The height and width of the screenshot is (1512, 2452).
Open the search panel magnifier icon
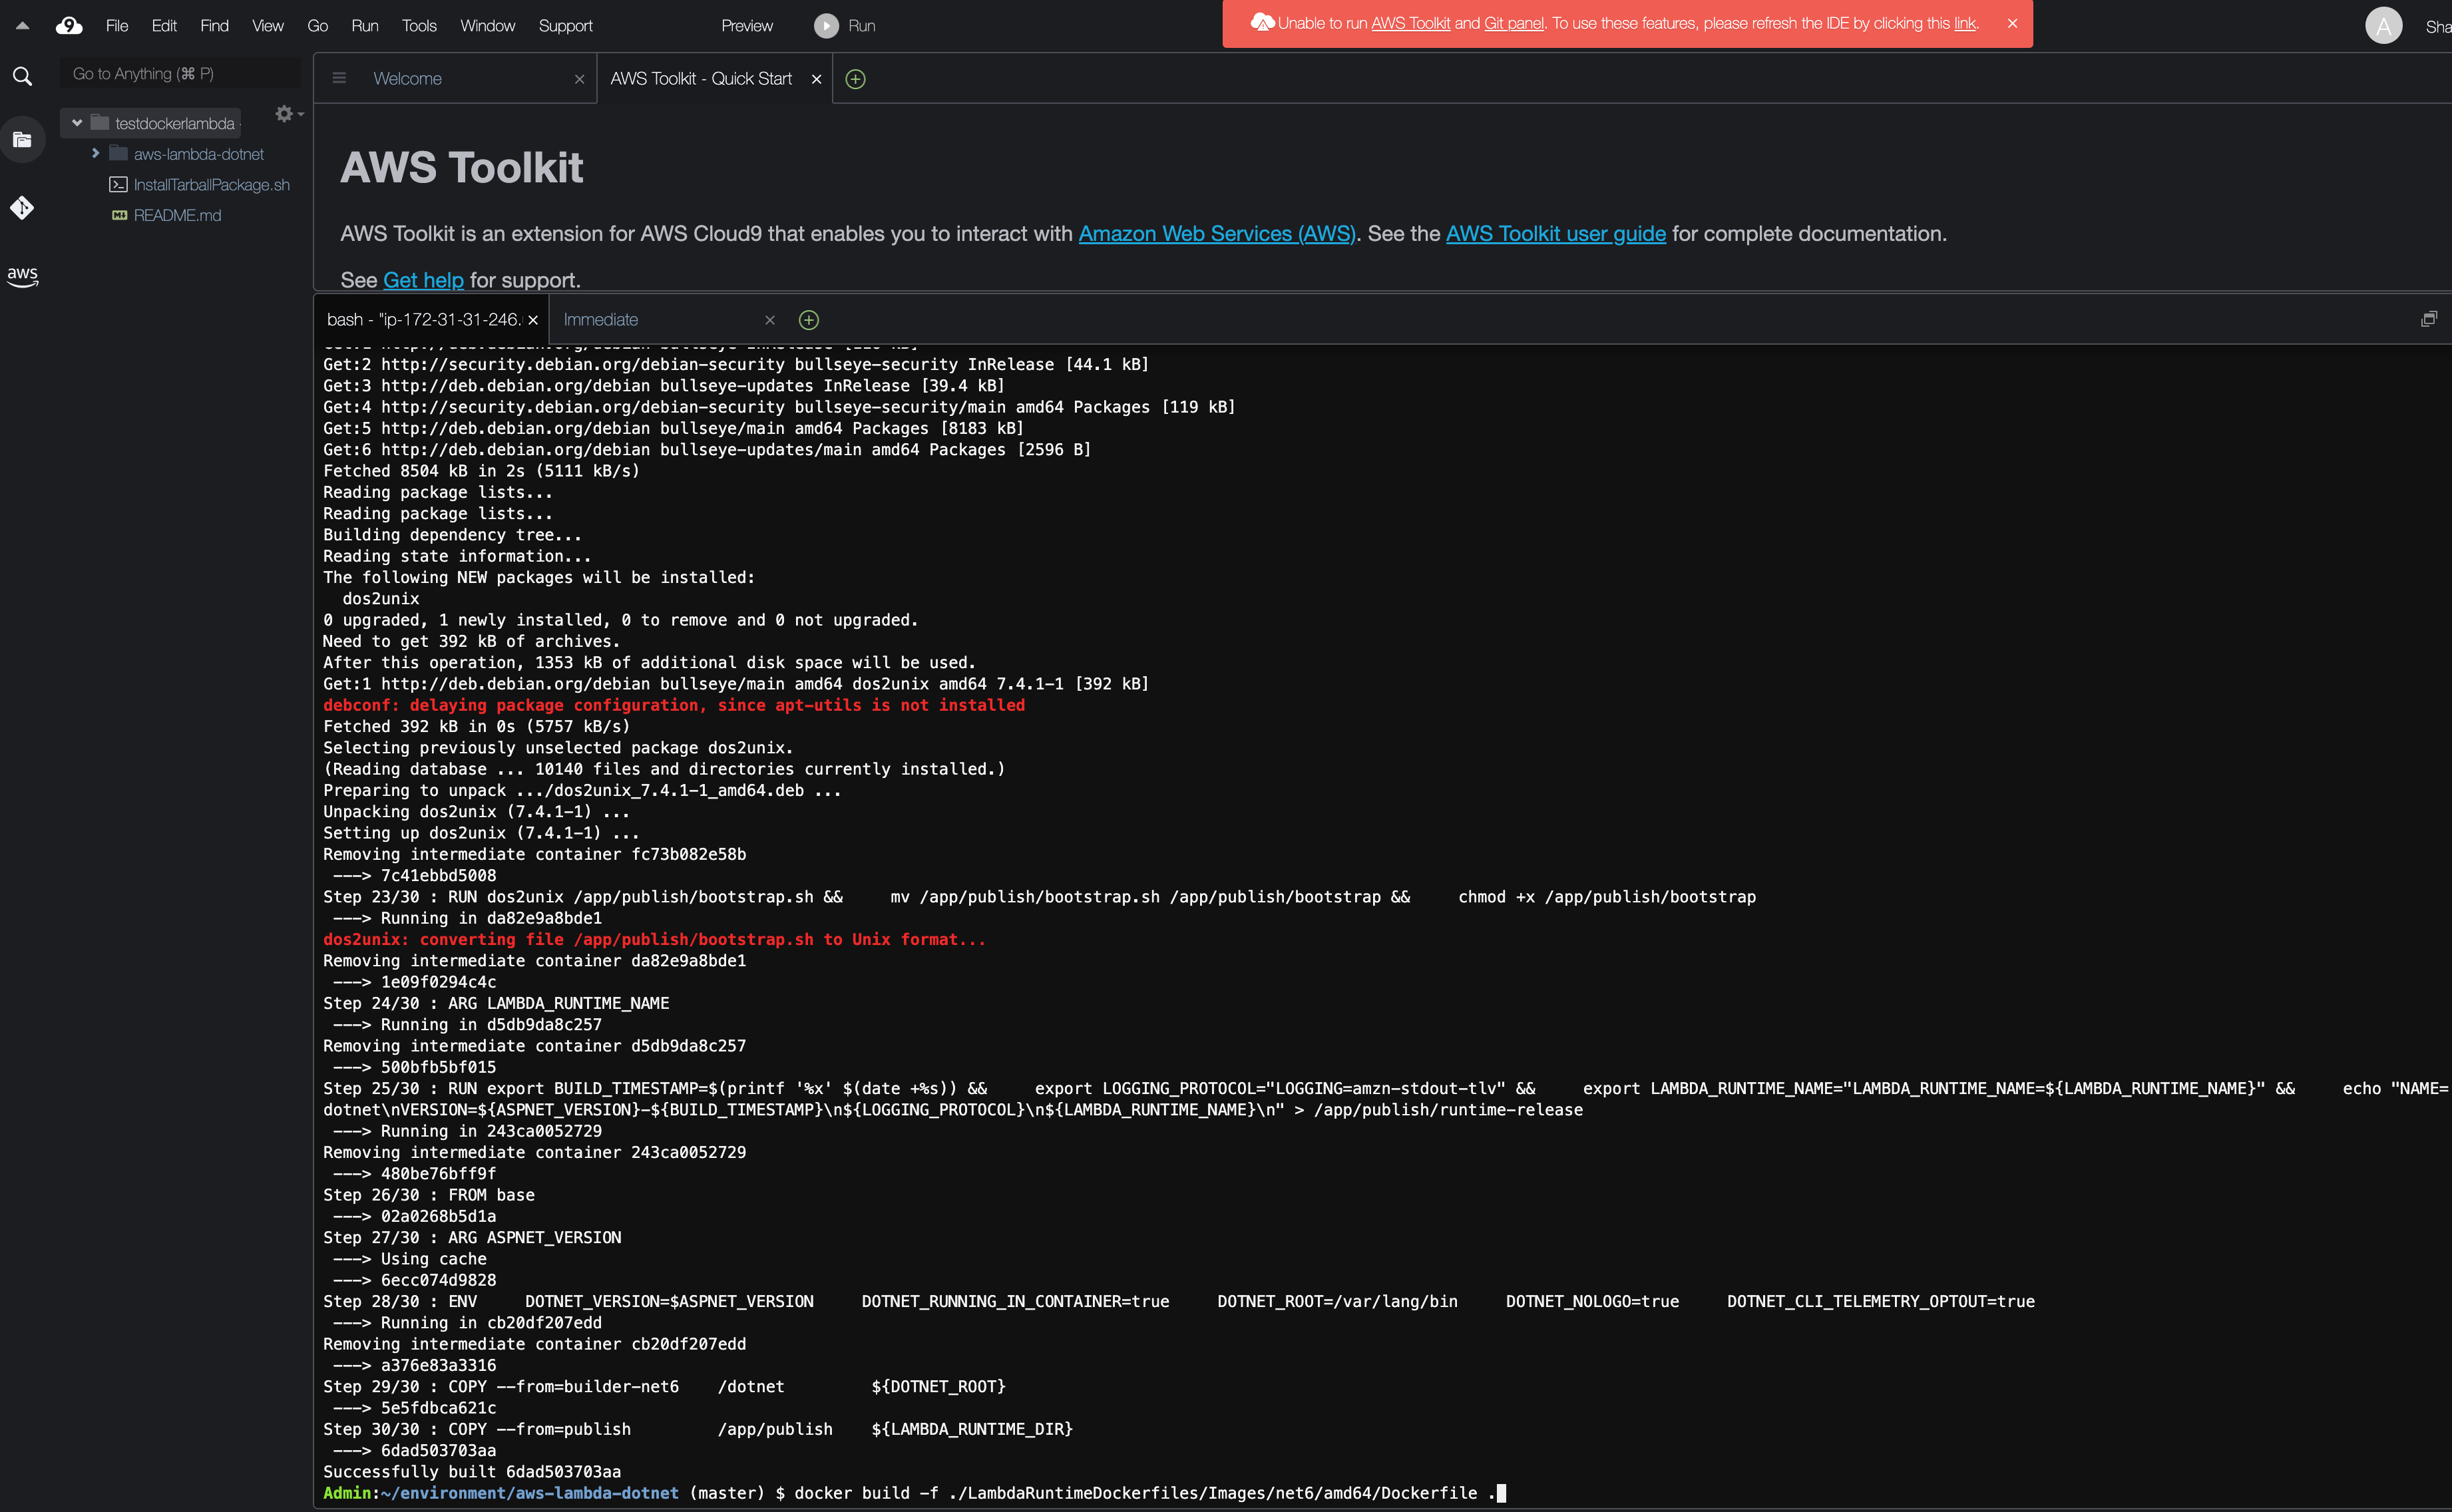click(x=22, y=76)
